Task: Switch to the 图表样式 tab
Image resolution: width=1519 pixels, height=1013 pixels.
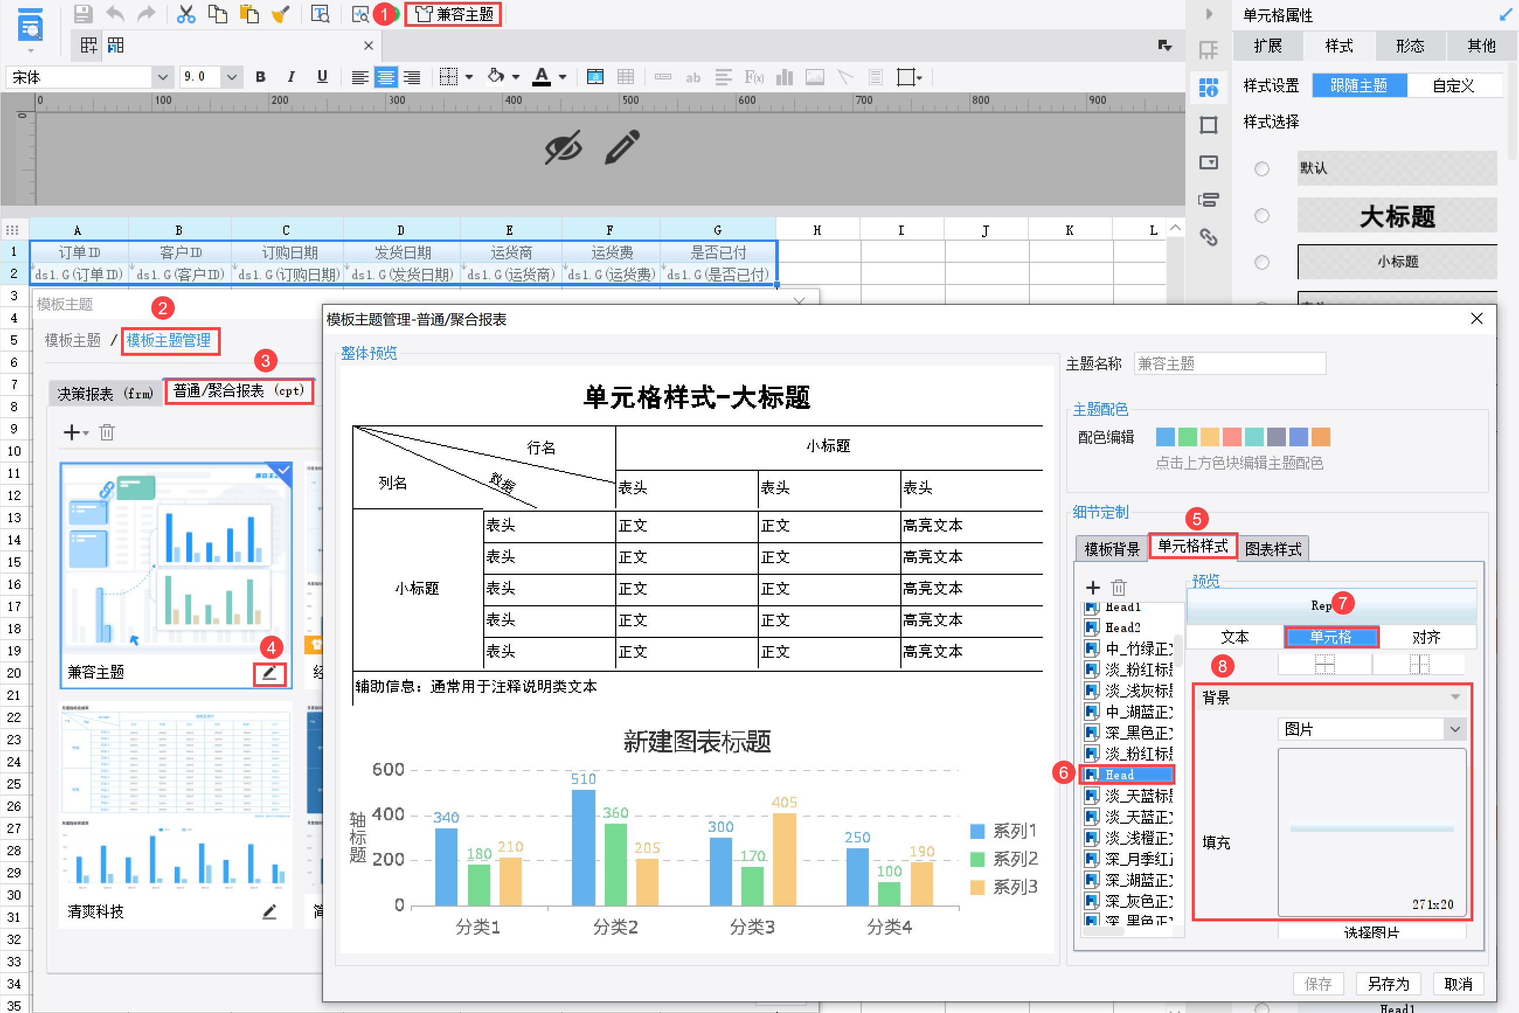Action: [1273, 549]
